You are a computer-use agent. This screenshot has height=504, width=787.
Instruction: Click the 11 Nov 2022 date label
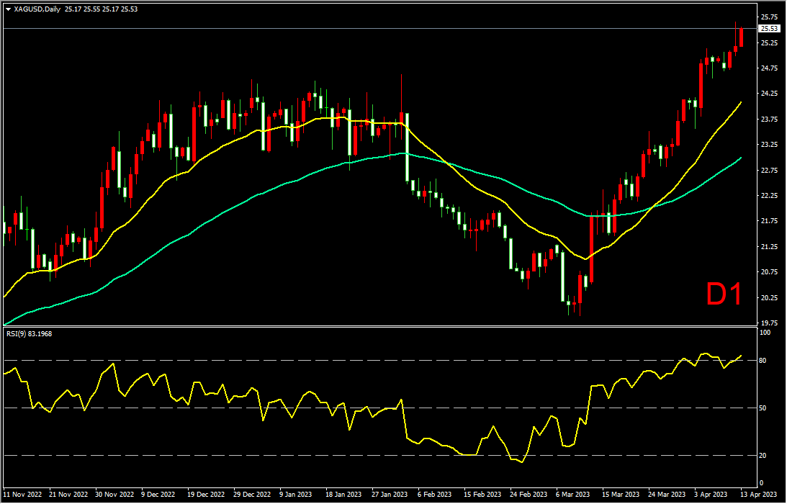pyautogui.click(x=21, y=494)
